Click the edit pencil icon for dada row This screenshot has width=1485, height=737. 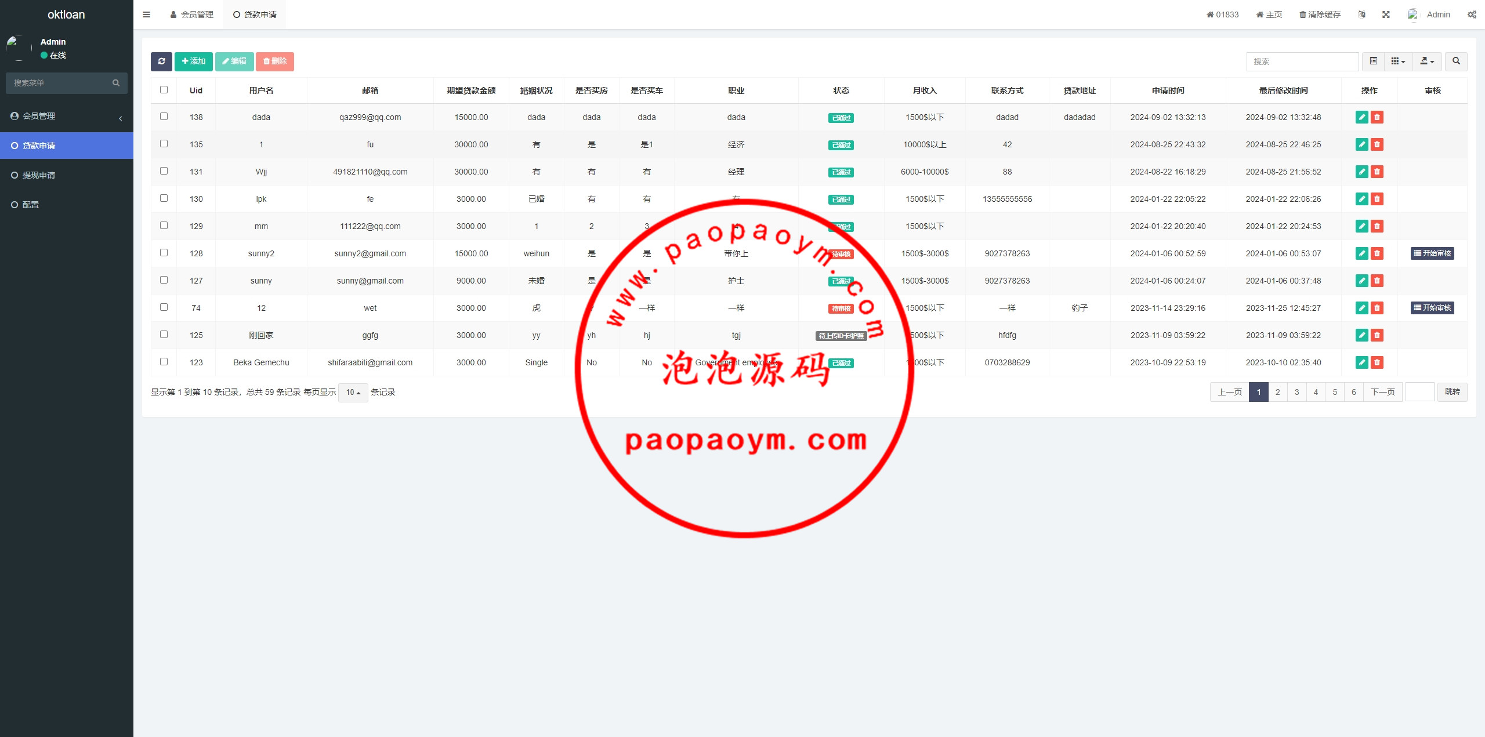(1361, 117)
